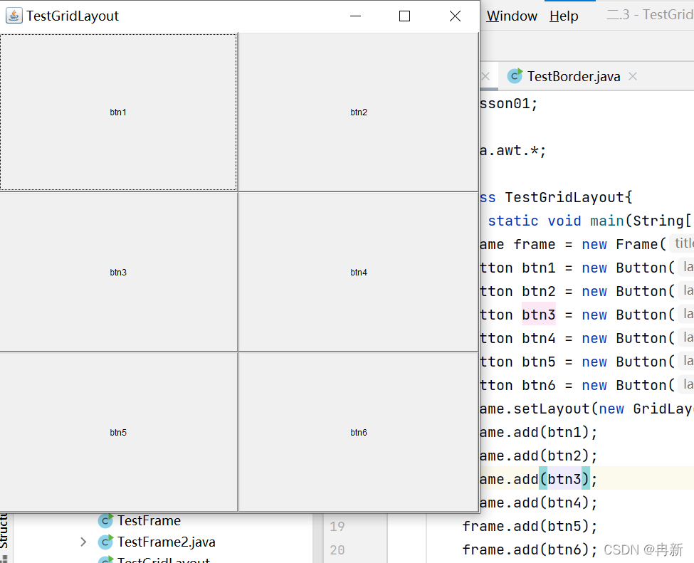Click the main method name in code
The height and width of the screenshot is (563, 694).
[x=607, y=221]
